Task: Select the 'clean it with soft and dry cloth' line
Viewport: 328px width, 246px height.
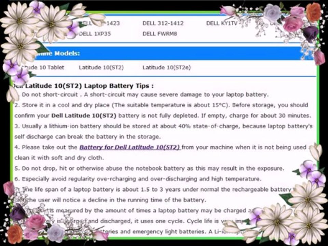Action: tap(59, 158)
